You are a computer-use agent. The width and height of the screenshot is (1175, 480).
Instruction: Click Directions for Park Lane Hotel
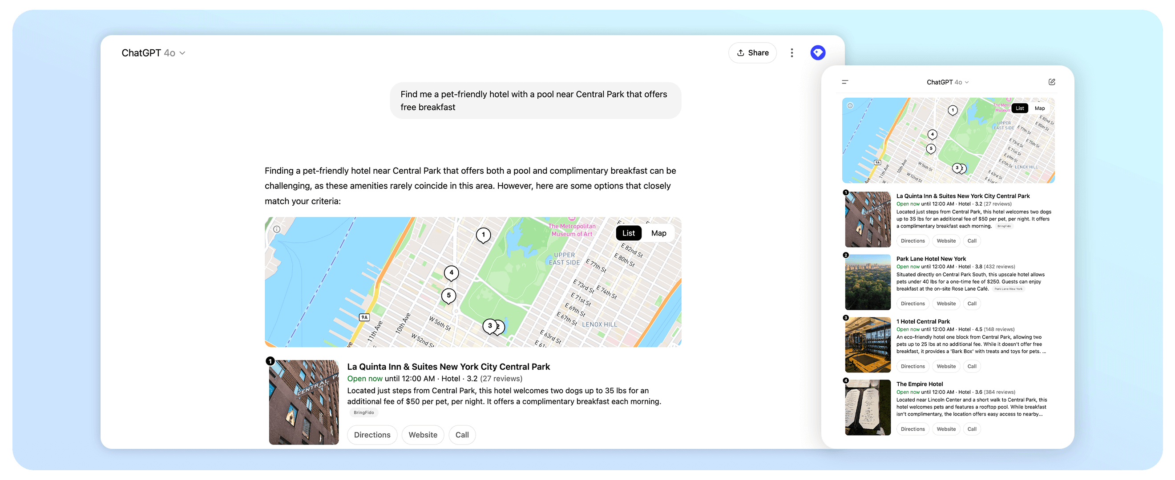[x=913, y=304]
